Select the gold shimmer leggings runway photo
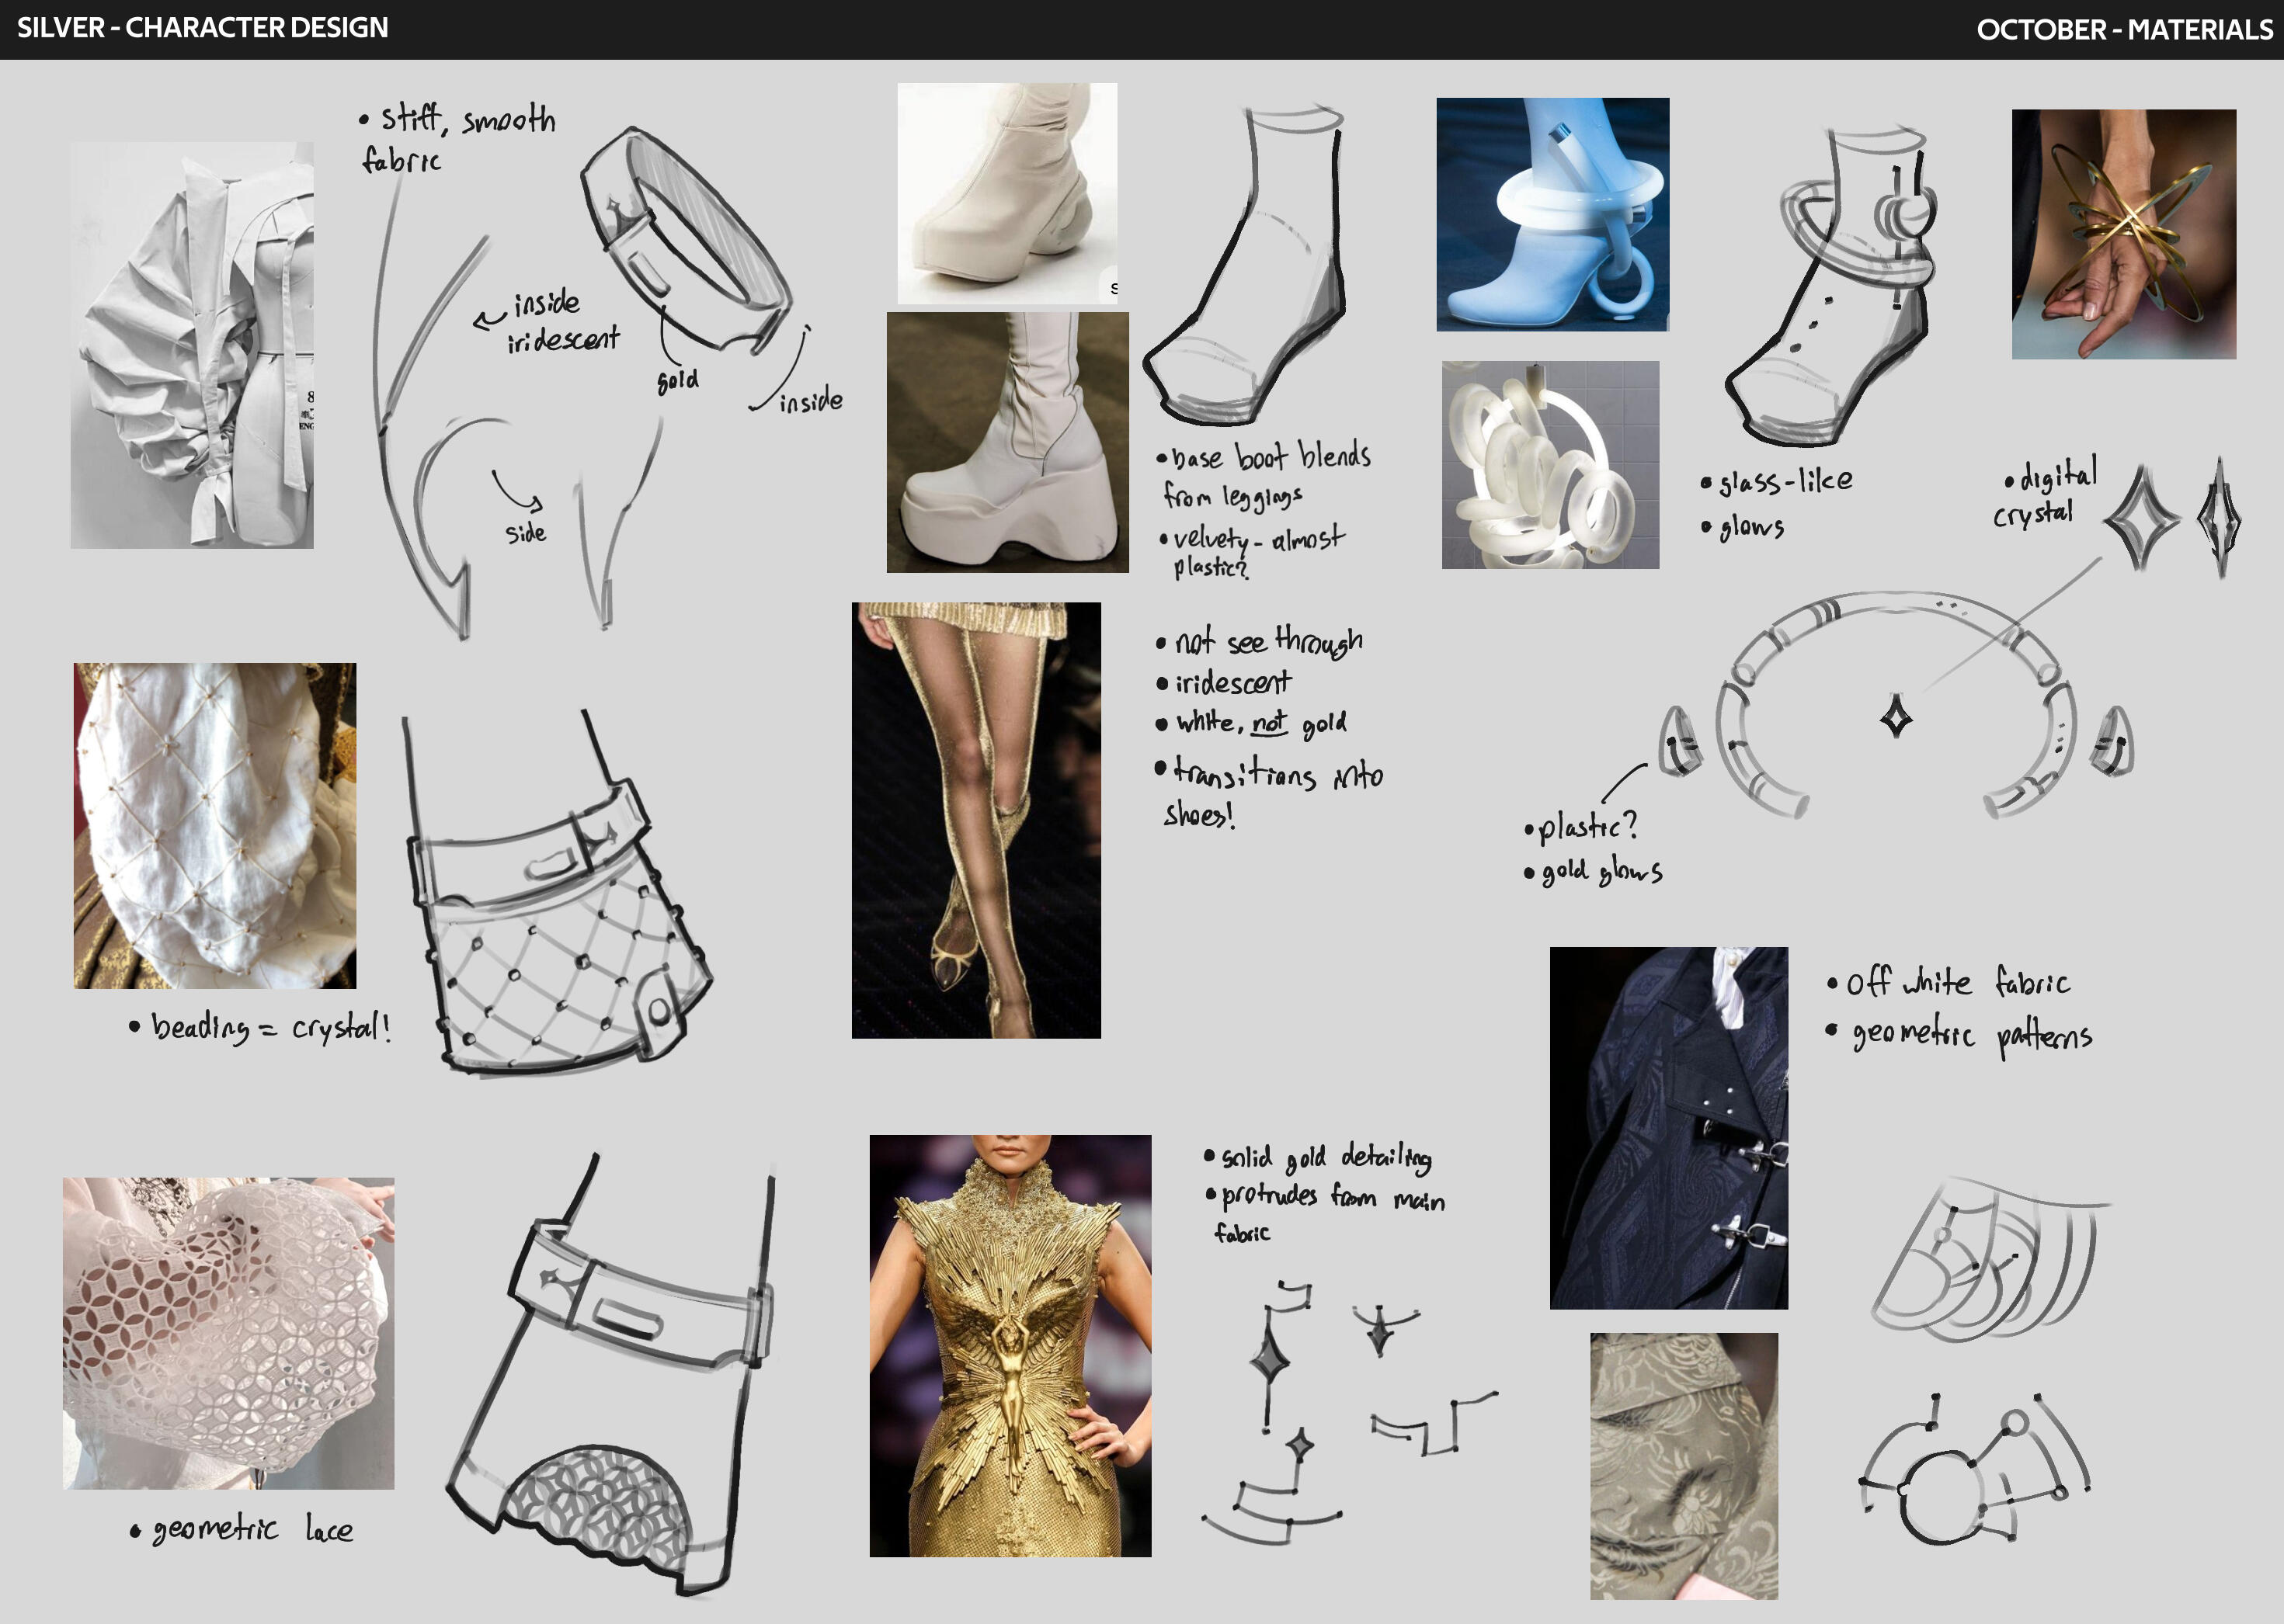2284x1624 pixels. coord(976,820)
